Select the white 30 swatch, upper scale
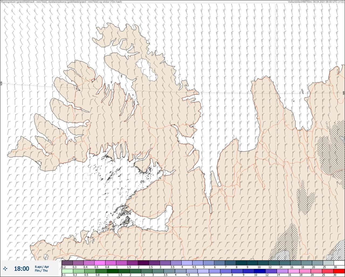345x277 pixels. (339, 263)
